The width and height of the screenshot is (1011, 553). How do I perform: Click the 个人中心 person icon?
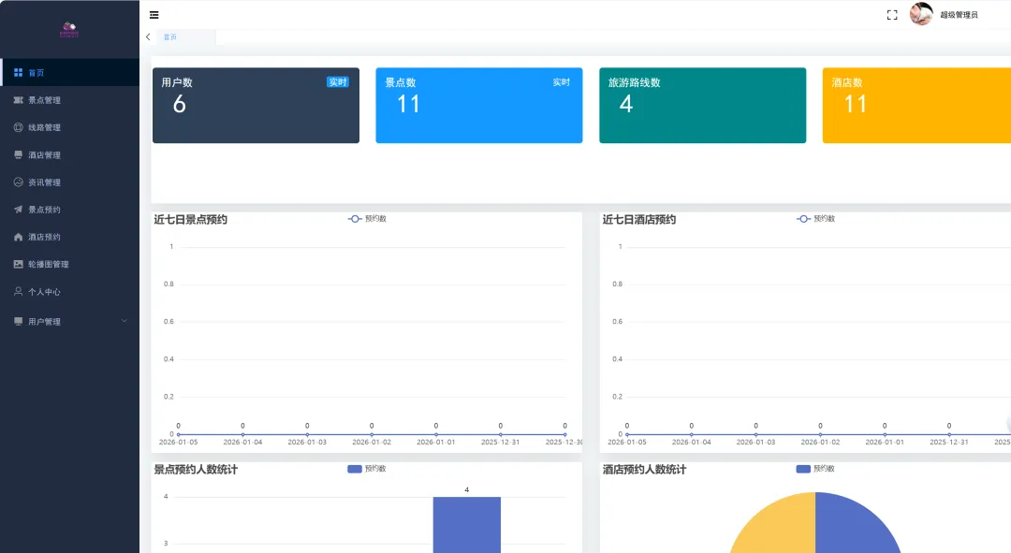pos(18,291)
